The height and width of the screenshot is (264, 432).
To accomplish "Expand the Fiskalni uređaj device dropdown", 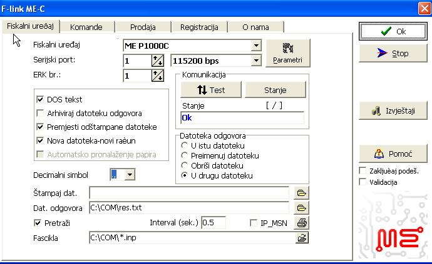I will 255,45.
